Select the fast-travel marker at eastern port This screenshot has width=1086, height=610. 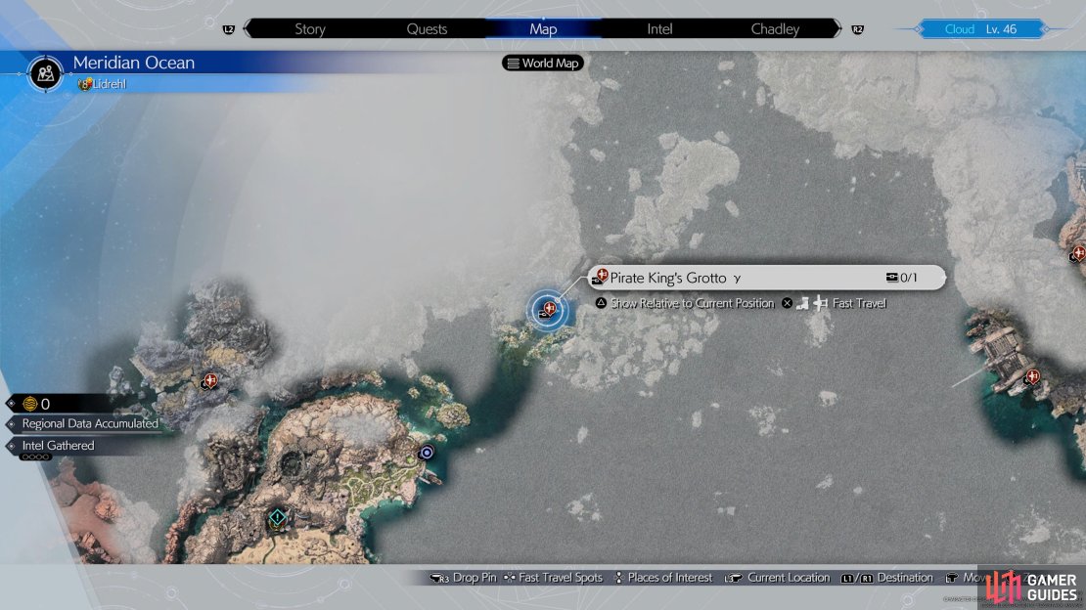(1032, 376)
